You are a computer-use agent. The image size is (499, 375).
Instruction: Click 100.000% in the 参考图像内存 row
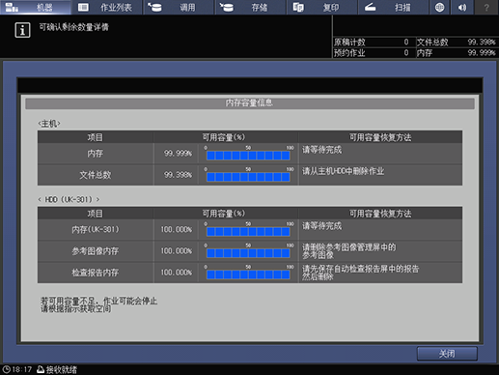(x=177, y=251)
